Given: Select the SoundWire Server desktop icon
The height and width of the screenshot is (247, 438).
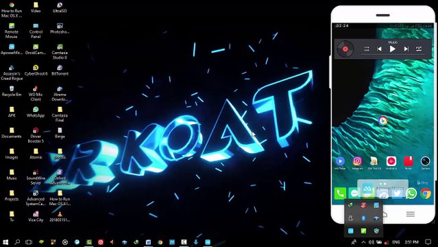Looking at the screenshot, I should point(36,177).
